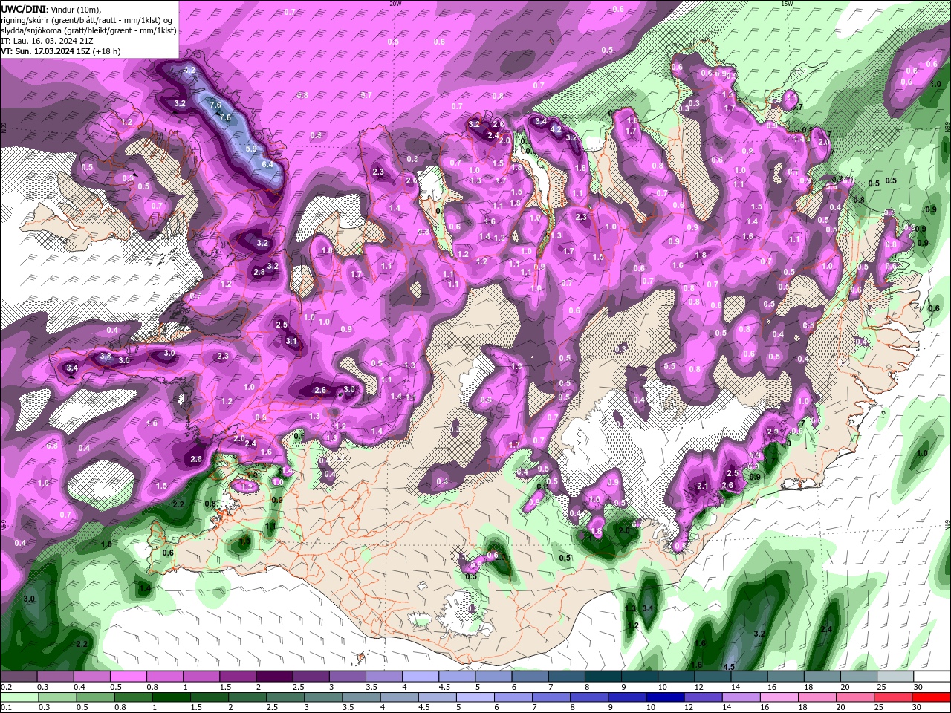Viewport: 951px width, 713px height.
Task: Pick the darkest purple 2 swatch, upper legend
Action: click(x=273, y=677)
